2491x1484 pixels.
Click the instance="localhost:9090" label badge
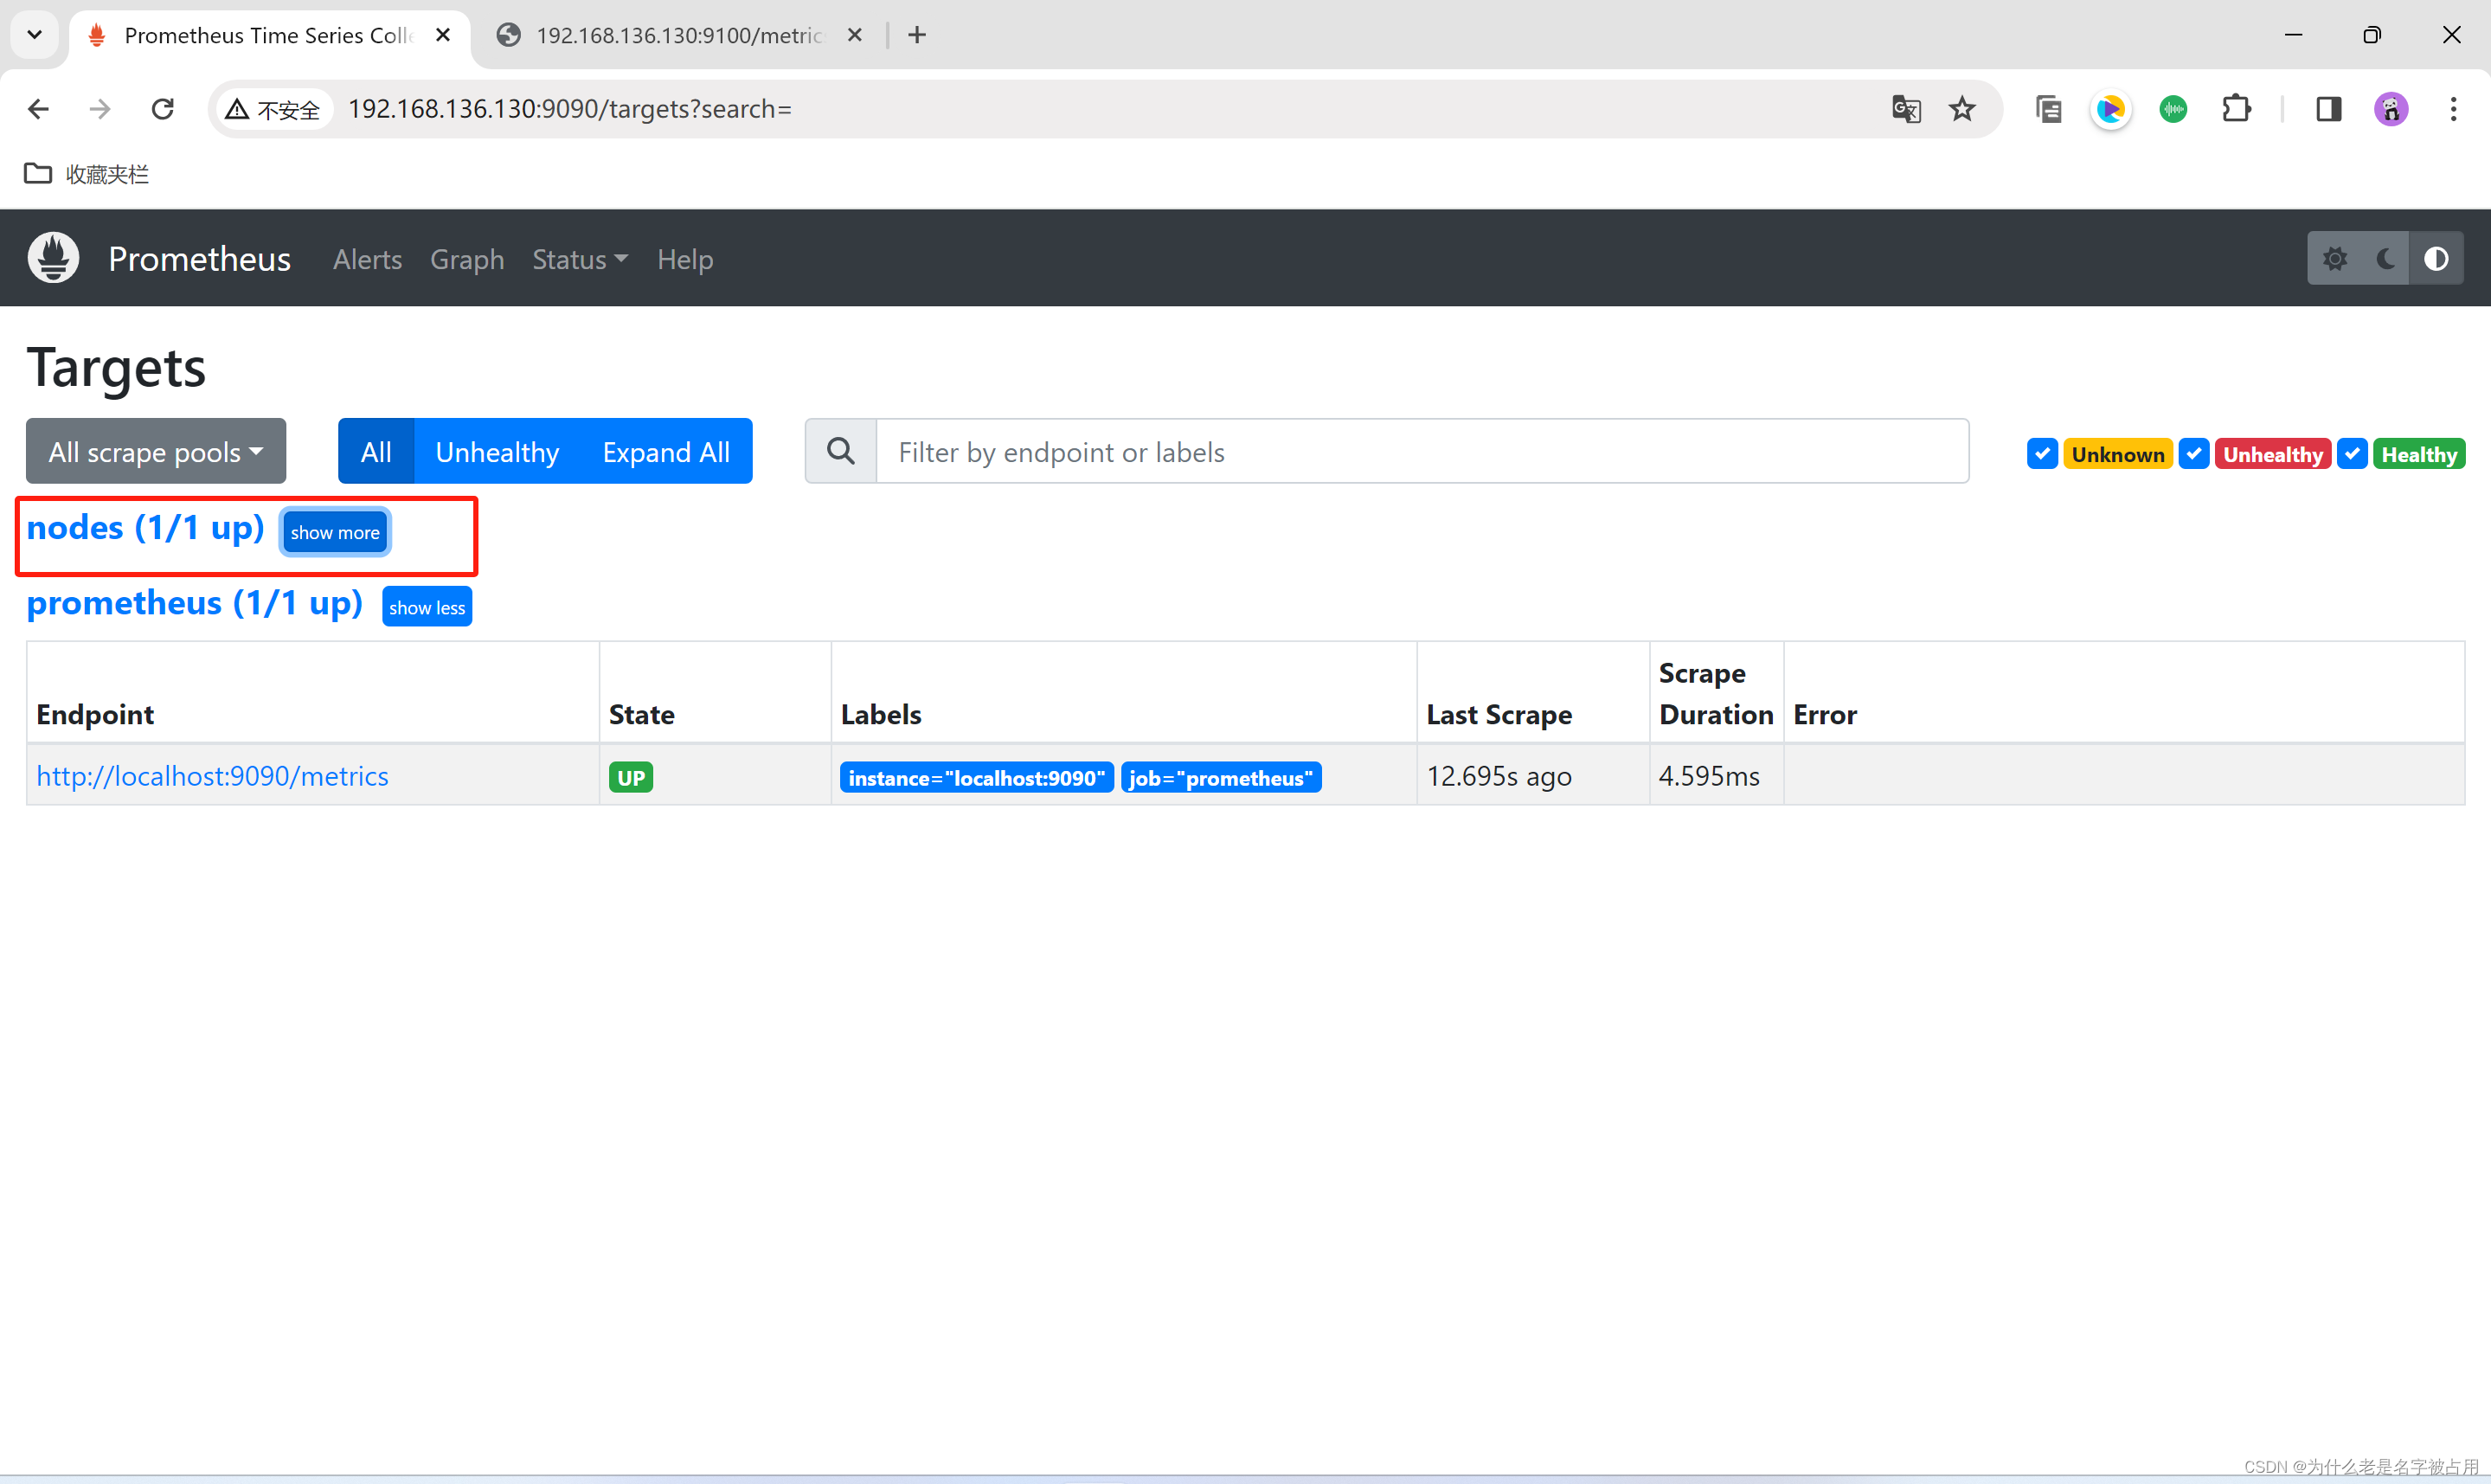click(977, 777)
